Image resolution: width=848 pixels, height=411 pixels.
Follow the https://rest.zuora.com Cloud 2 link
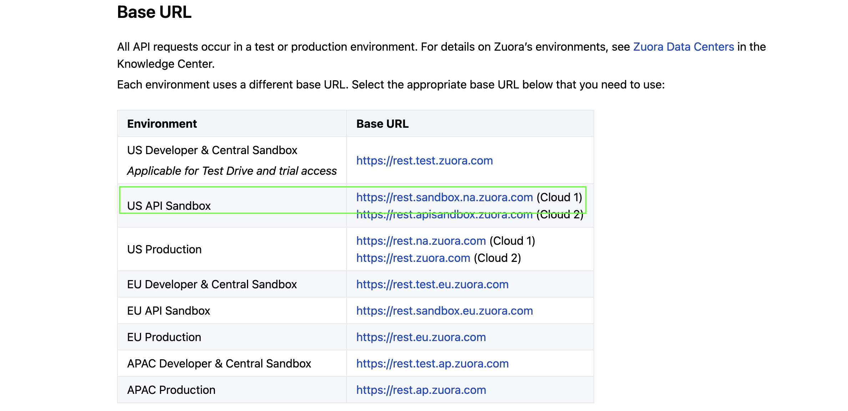coord(413,258)
